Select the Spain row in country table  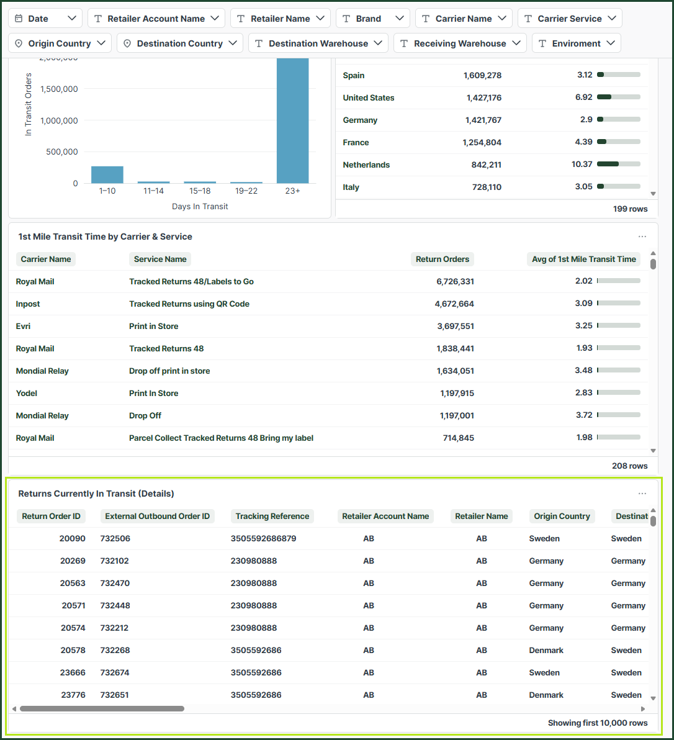(x=492, y=76)
